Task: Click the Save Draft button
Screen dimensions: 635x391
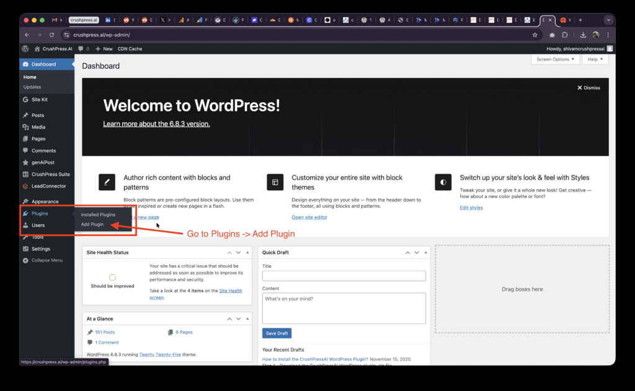Action: [x=277, y=333]
